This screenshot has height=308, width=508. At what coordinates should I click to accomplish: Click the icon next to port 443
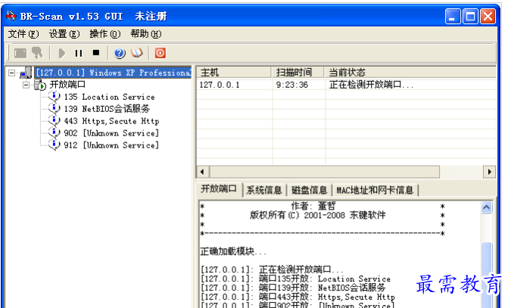(x=54, y=121)
